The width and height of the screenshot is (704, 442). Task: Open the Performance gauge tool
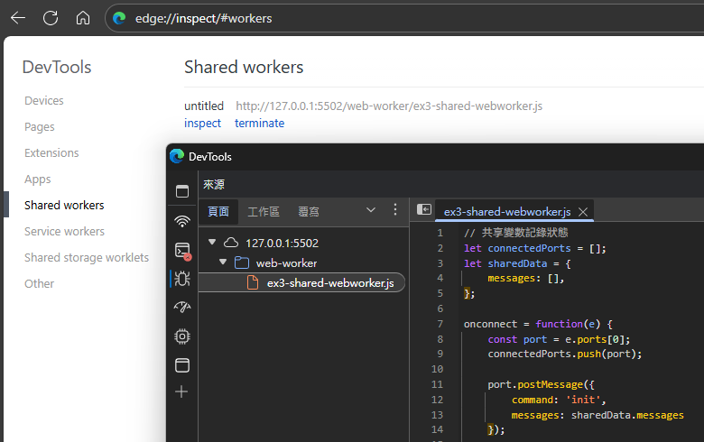(x=182, y=308)
